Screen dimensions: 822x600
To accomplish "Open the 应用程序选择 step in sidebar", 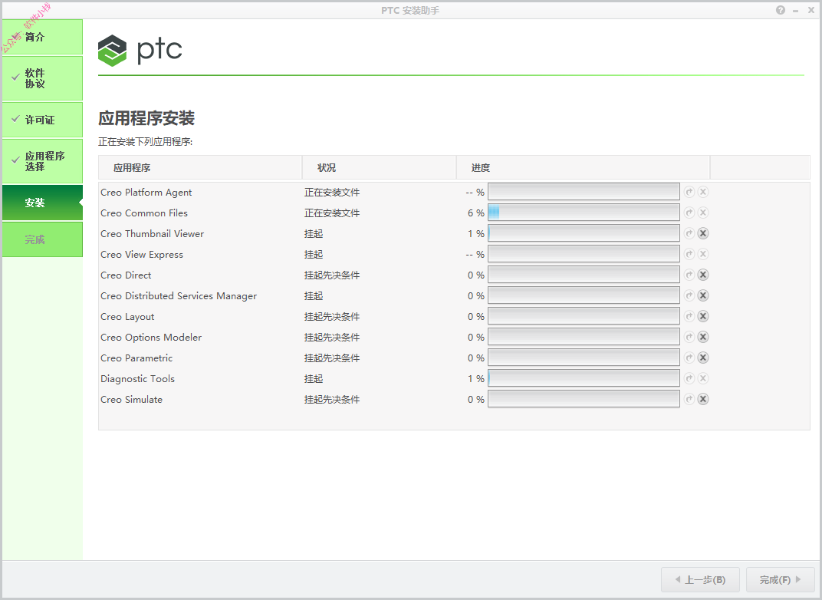I will [x=42, y=161].
